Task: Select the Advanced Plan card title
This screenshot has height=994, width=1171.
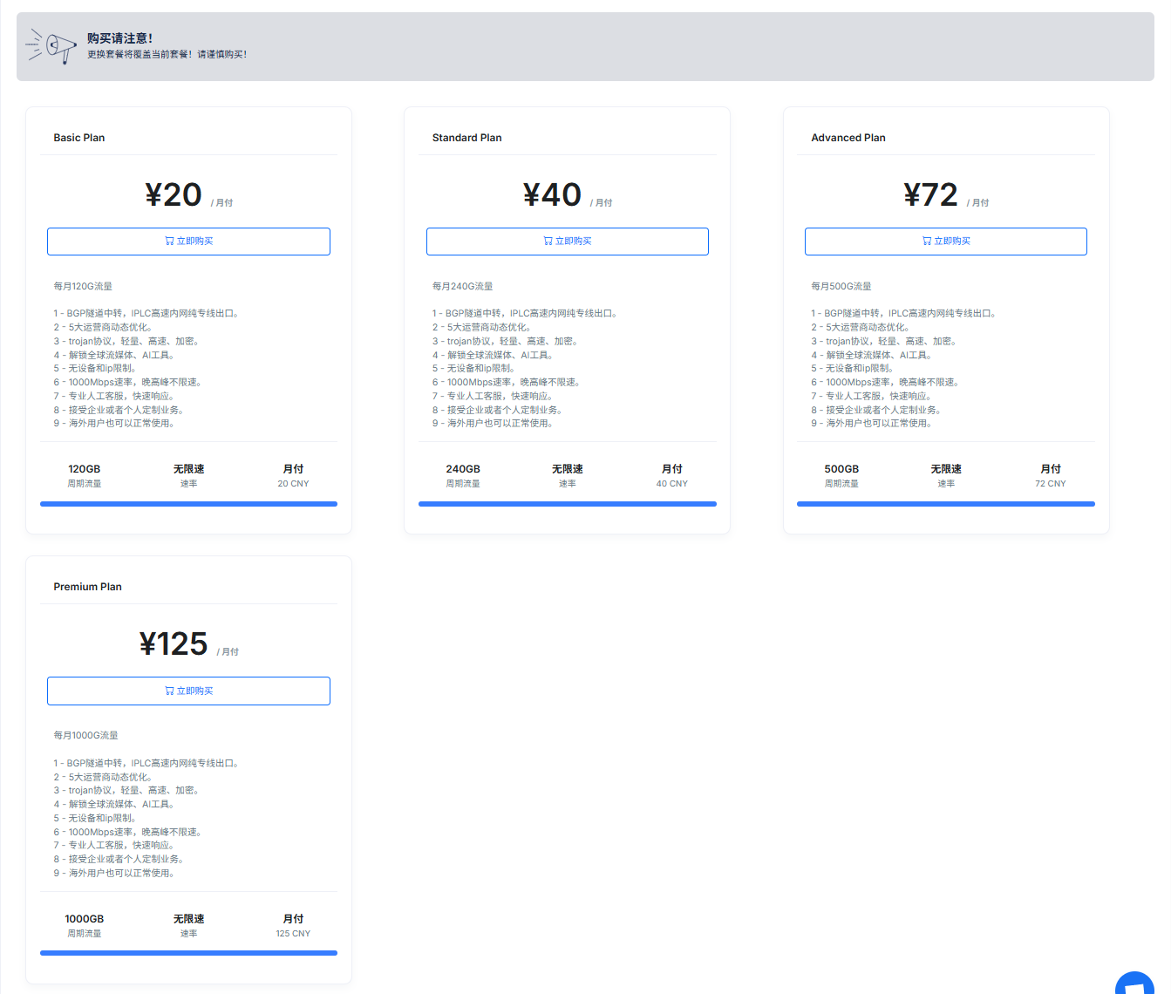Action: (848, 138)
